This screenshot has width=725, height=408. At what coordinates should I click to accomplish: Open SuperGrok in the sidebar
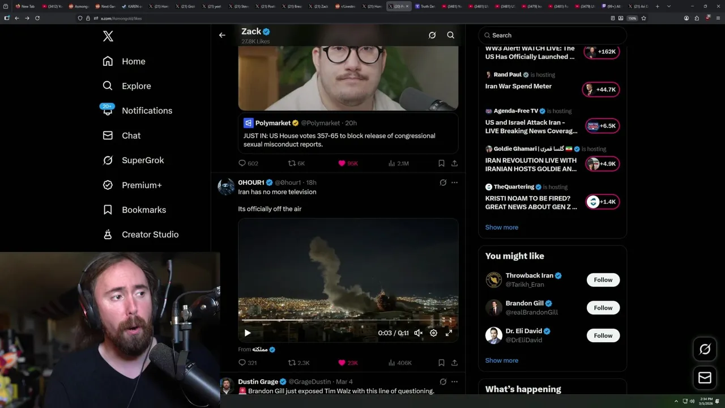[x=133, y=160]
